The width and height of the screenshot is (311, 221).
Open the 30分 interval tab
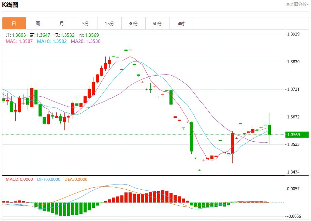(x=133, y=23)
